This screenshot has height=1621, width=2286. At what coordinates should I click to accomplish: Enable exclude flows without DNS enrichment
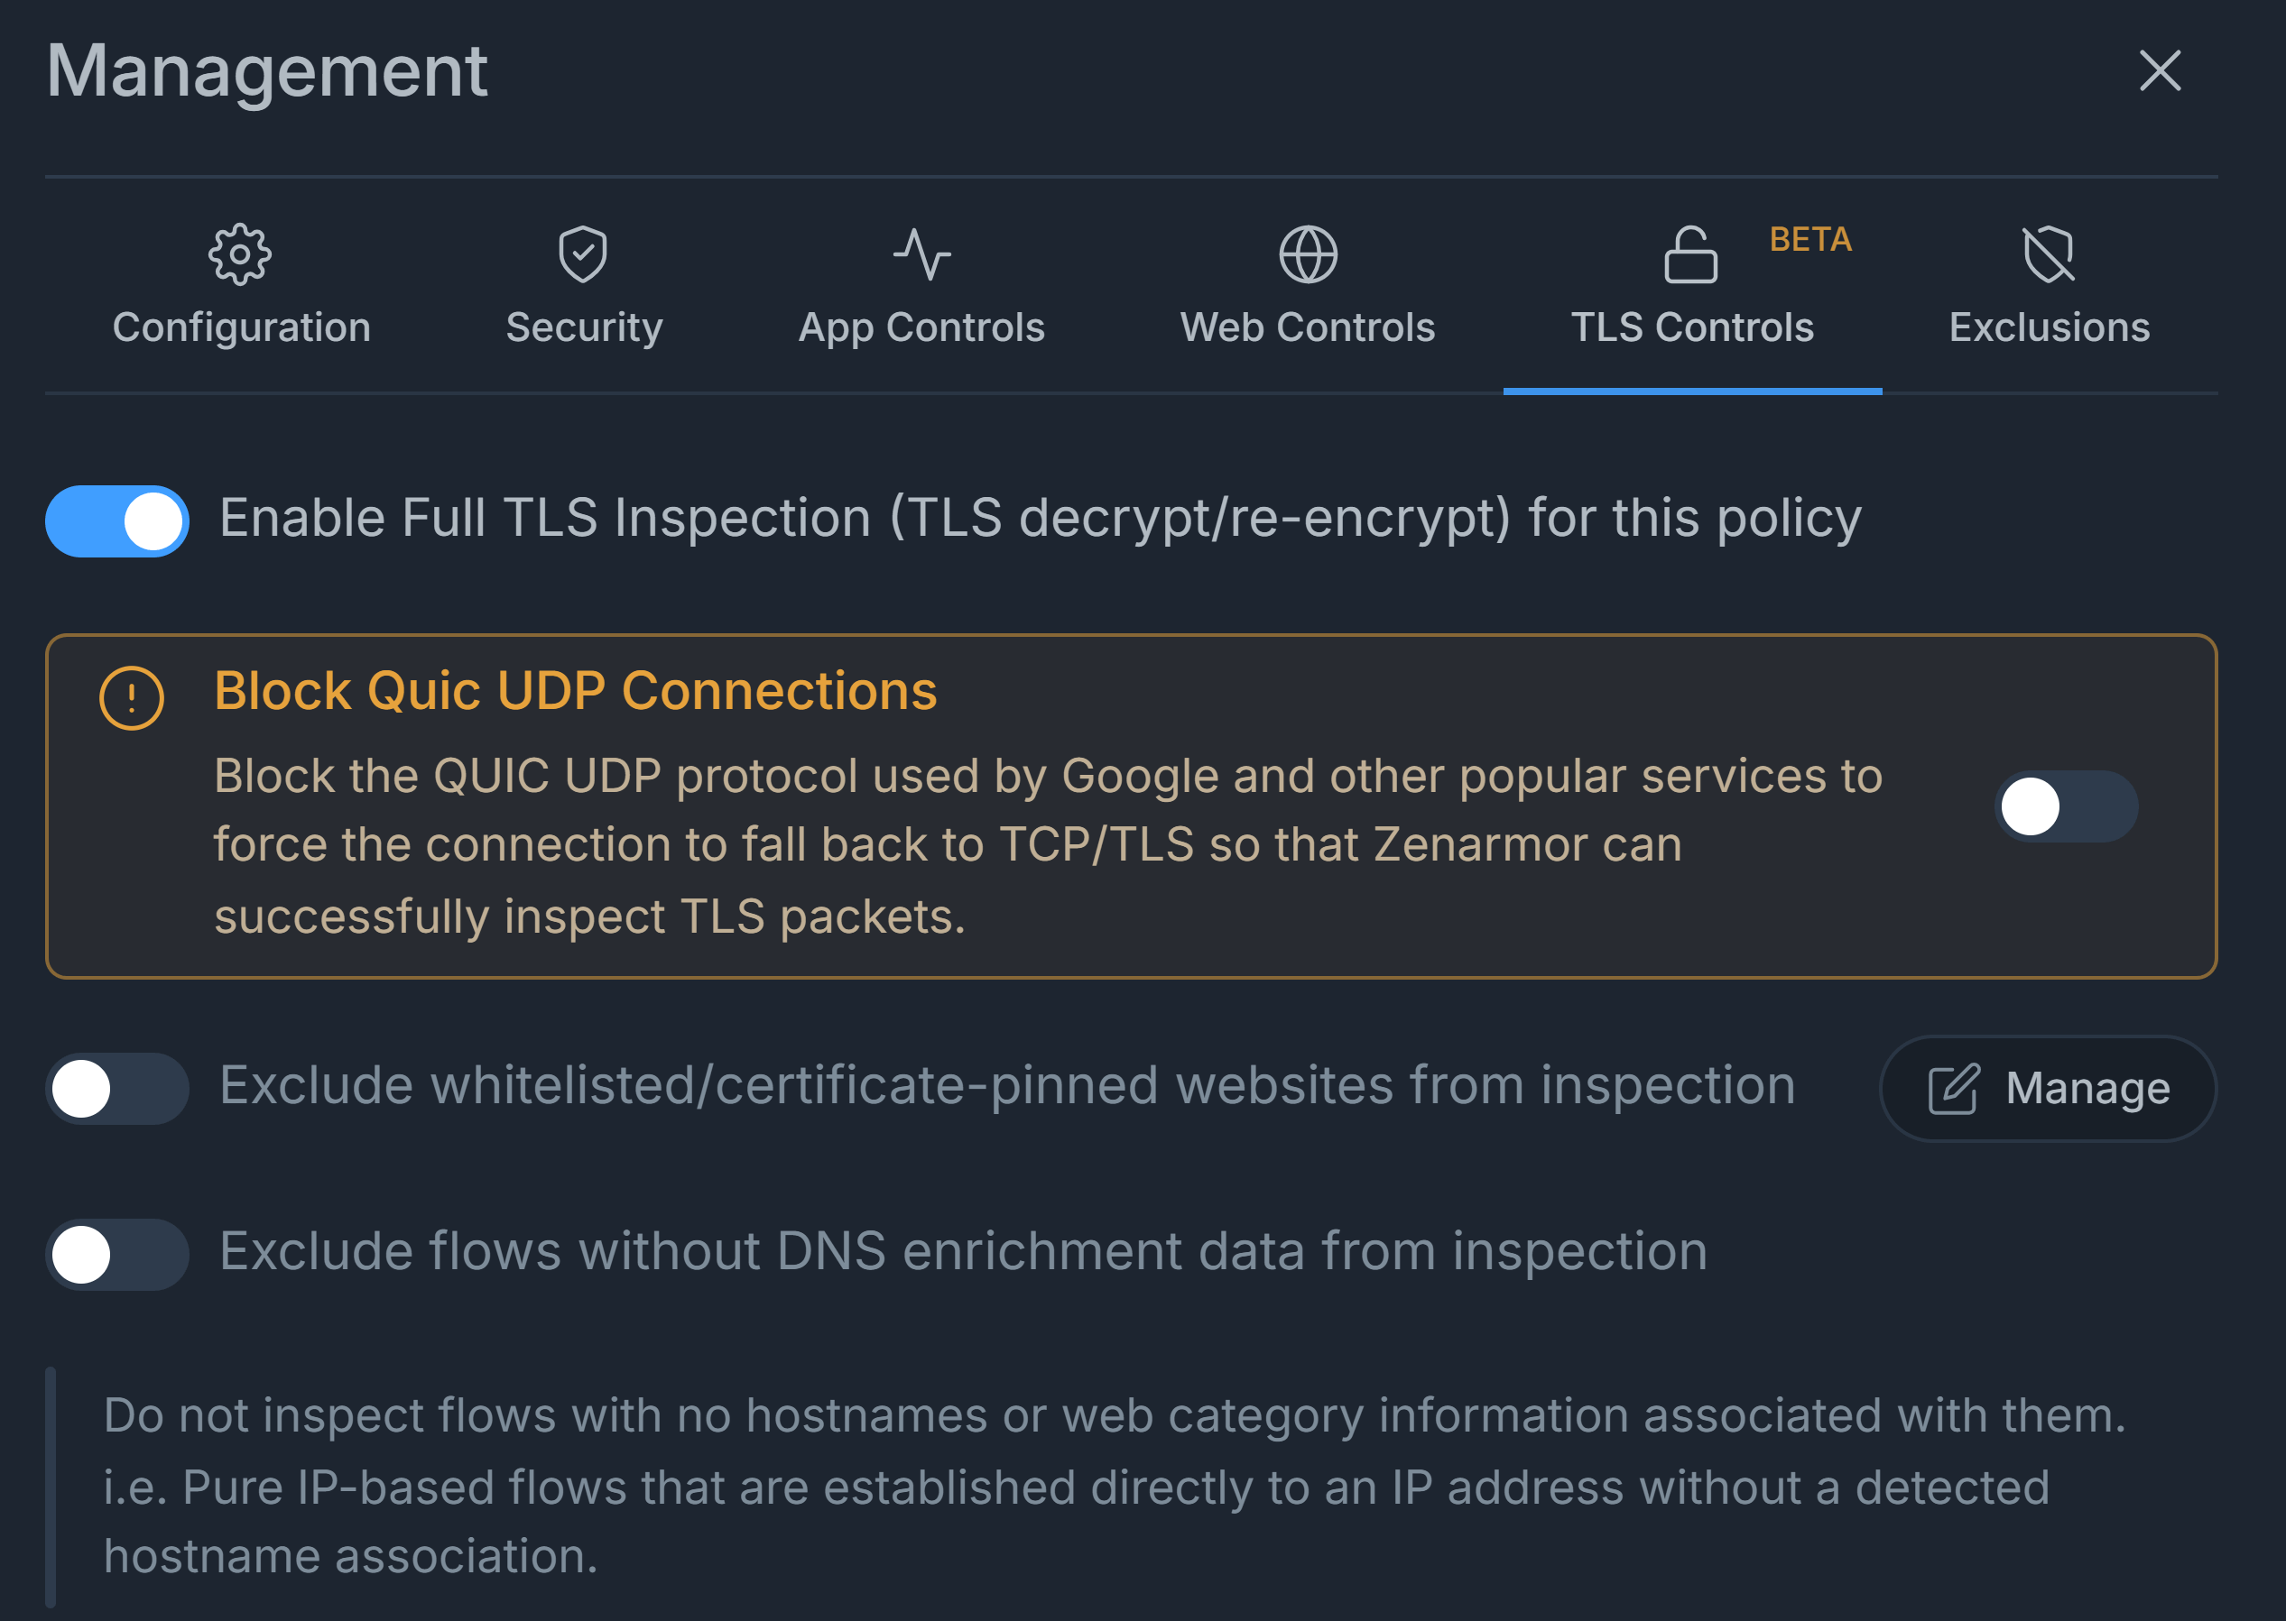click(x=118, y=1254)
